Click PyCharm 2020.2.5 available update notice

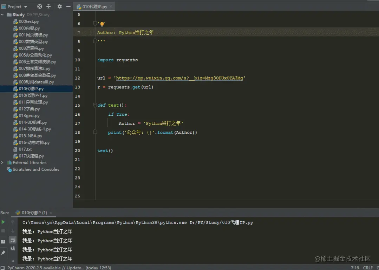[59, 268]
